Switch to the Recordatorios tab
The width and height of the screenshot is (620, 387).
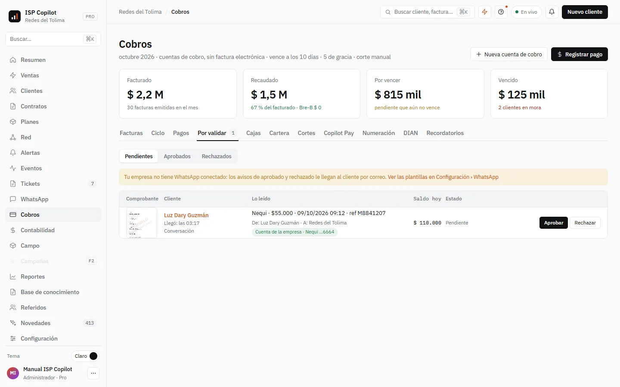point(445,133)
